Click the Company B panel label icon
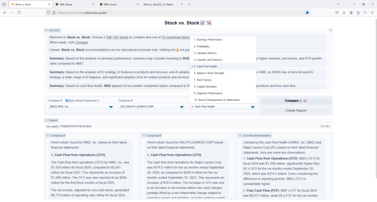Image resolution: width=377 pixels, height=202 pixels. click(144, 136)
